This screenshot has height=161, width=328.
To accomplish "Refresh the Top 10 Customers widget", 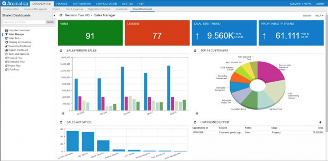I will tap(195, 51).
